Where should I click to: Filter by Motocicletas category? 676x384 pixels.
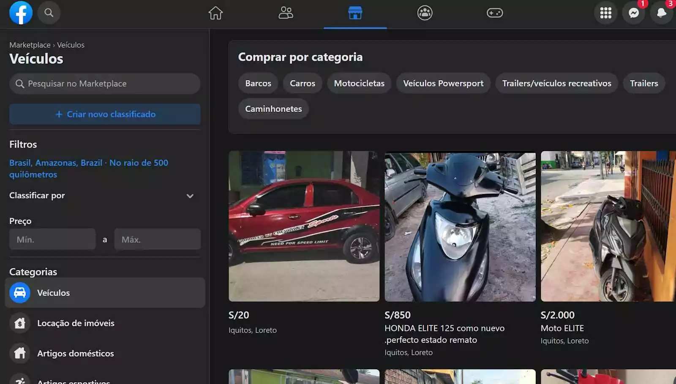(x=359, y=83)
